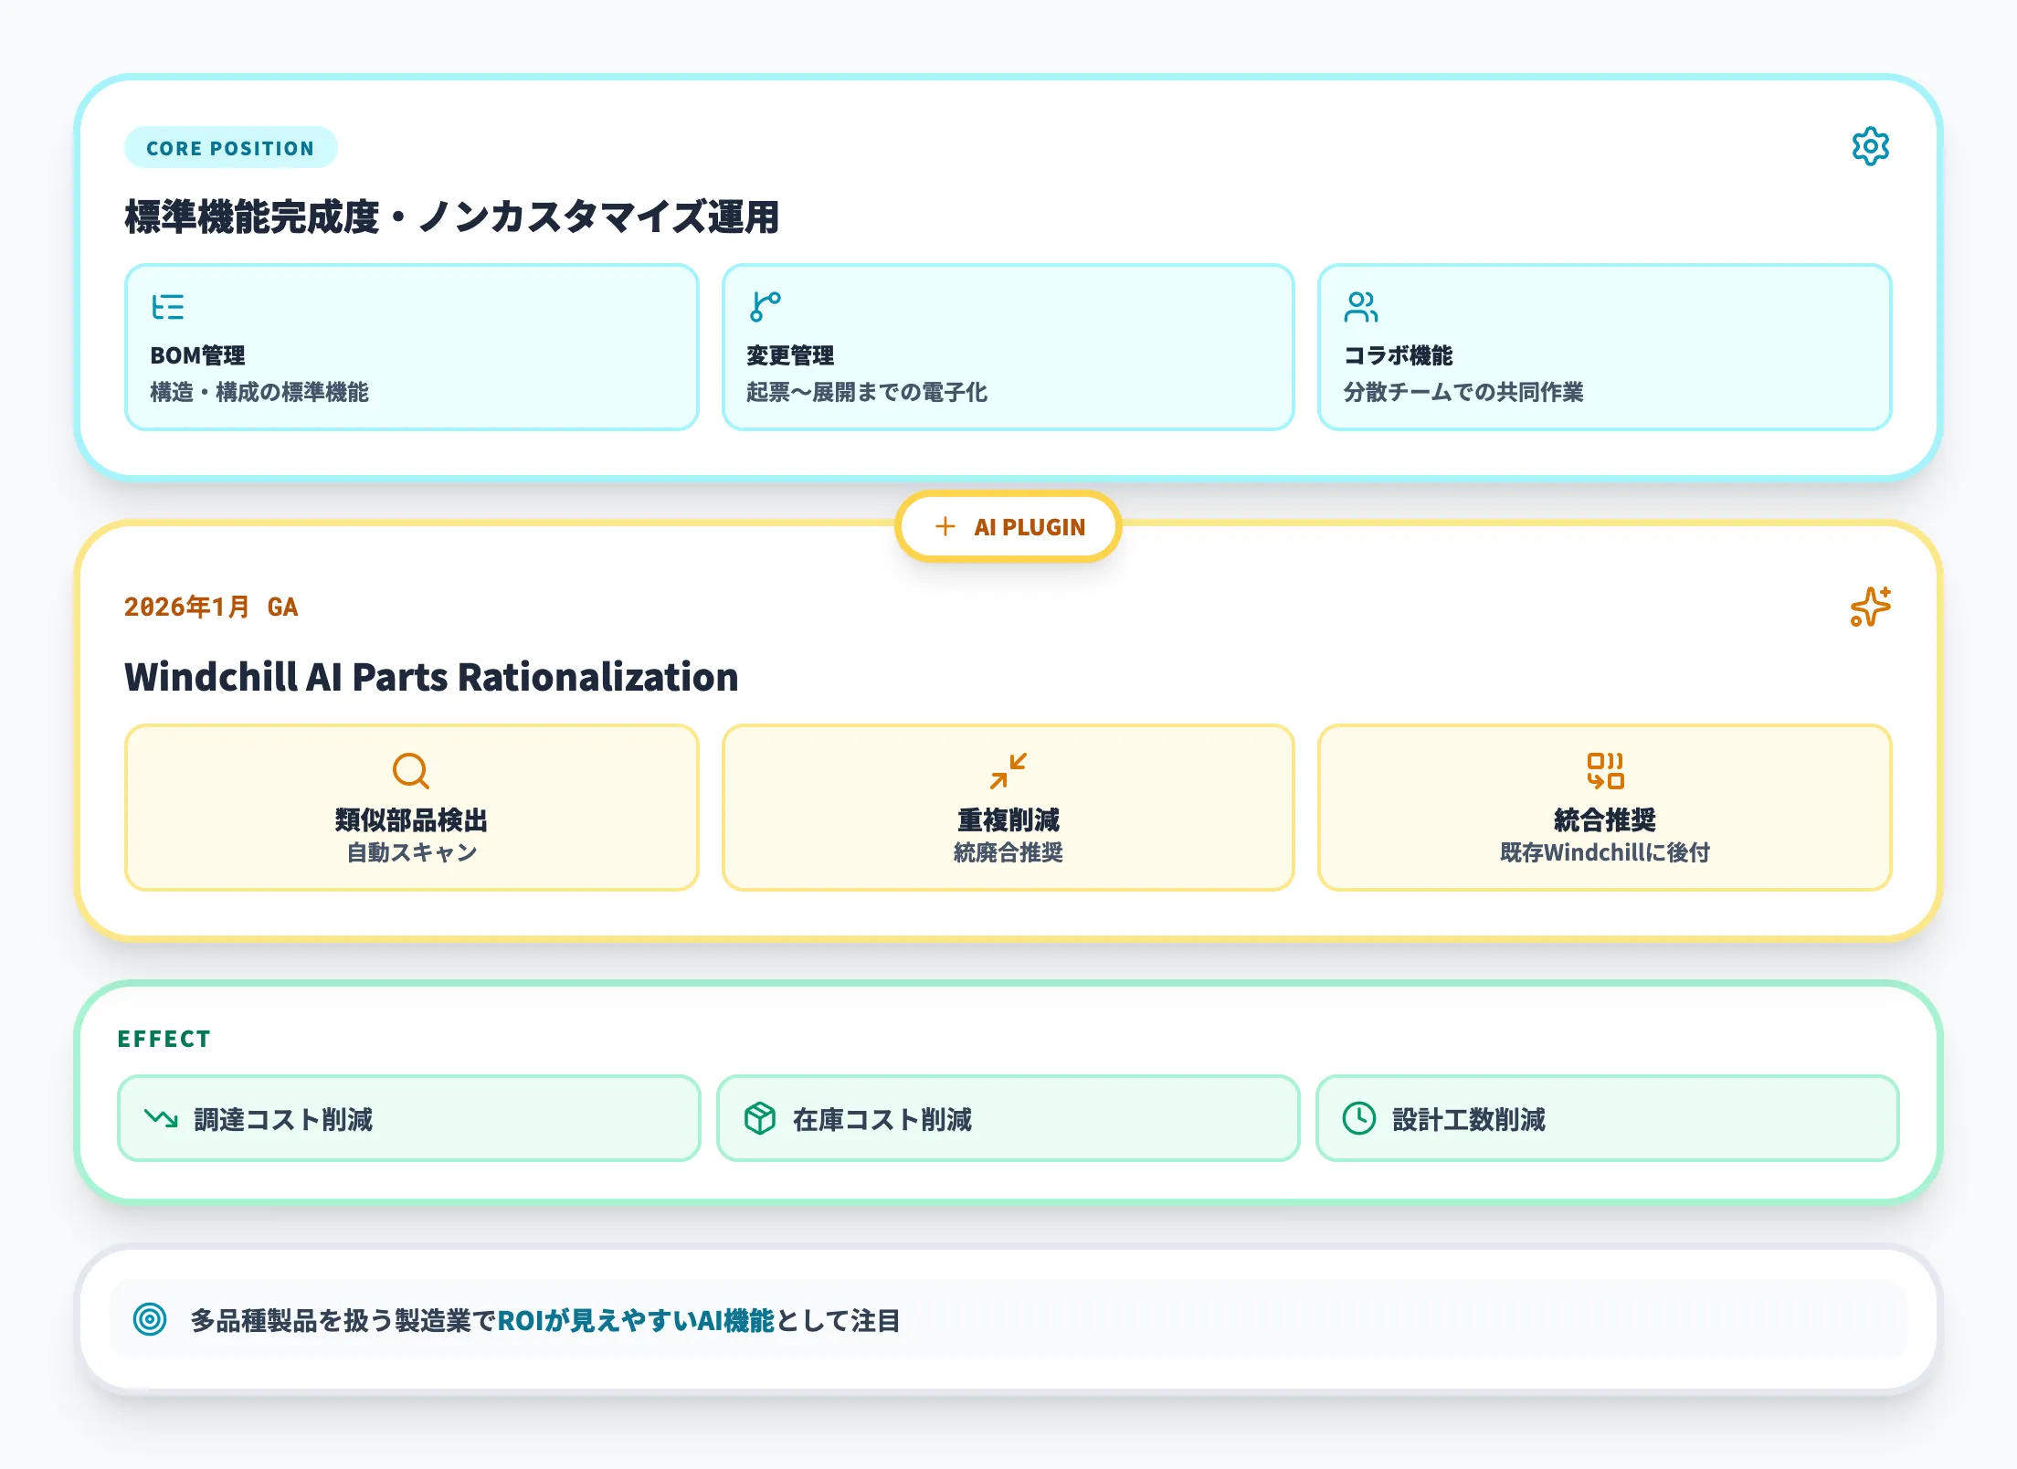
Task: Click the plus icon in AI PLUGIN badge
Action: coord(945,526)
